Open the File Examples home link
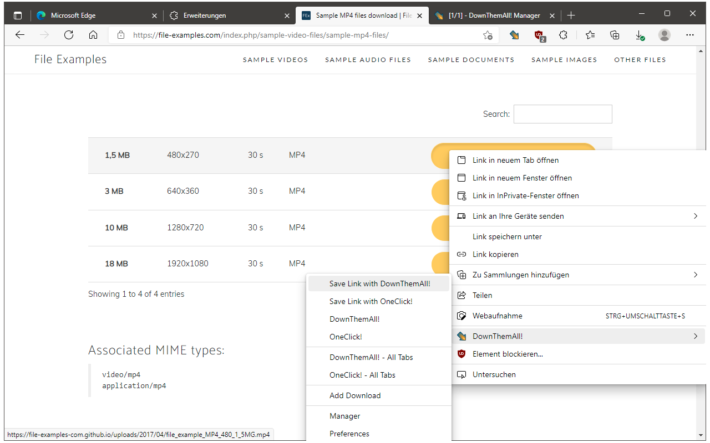Screen dimensions: 710x443 70,59
